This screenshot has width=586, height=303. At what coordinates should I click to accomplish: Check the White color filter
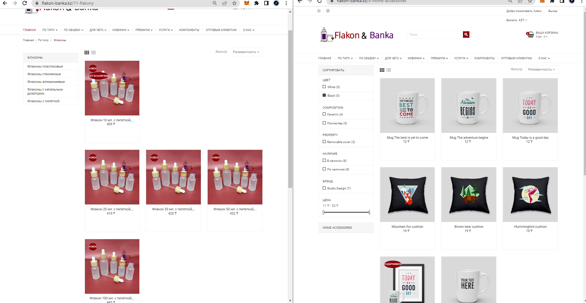click(324, 87)
